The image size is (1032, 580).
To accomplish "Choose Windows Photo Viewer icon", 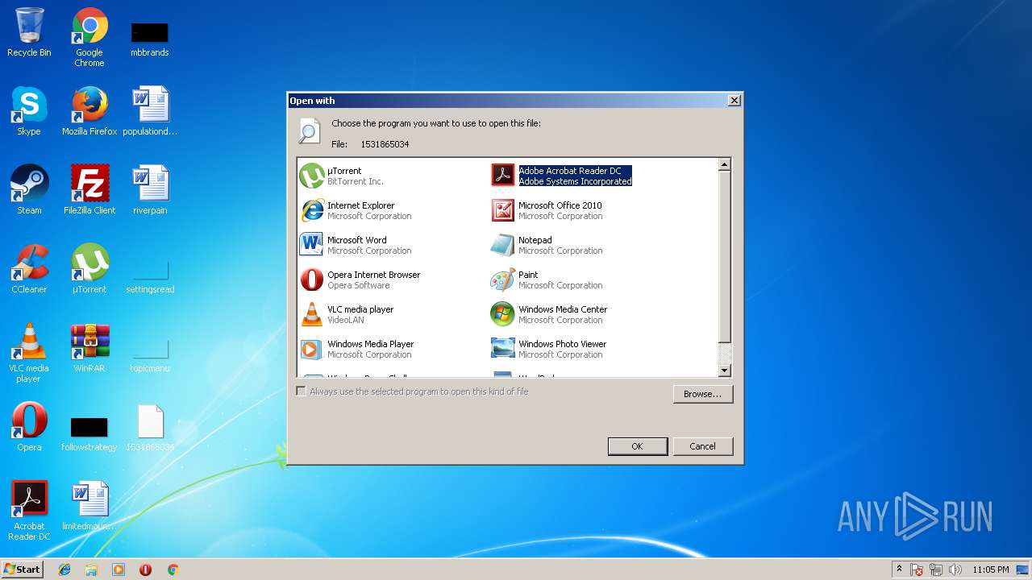I will 502,349.
